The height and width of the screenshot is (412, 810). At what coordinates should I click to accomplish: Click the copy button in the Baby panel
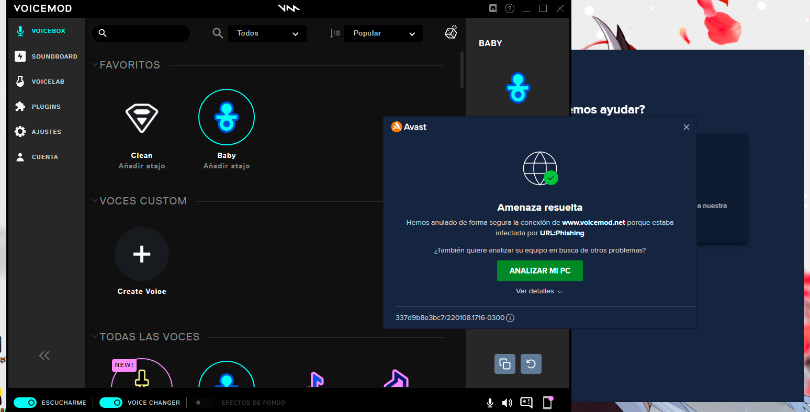(505, 364)
